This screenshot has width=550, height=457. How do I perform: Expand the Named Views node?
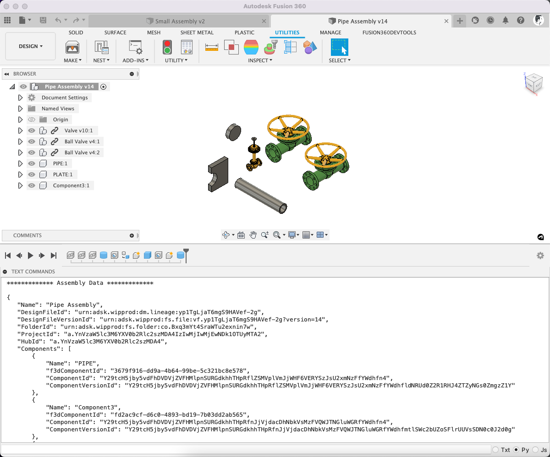click(x=20, y=109)
